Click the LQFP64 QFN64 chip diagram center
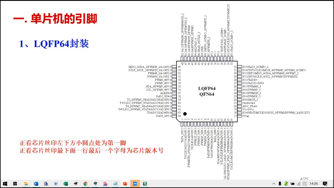 click(207, 91)
